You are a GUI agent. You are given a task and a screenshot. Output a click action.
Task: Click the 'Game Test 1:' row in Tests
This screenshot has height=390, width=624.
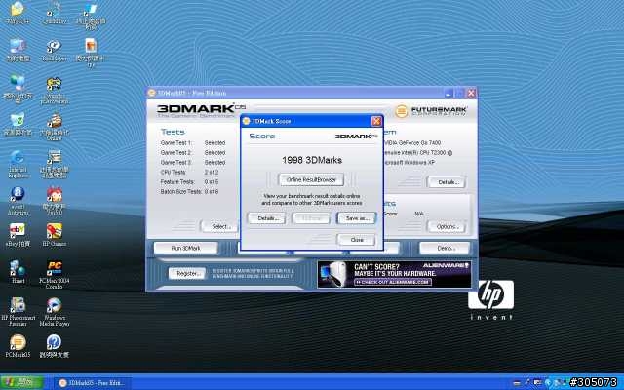pos(193,143)
